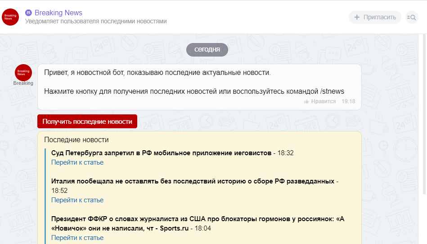
Task: Click the Breaking News chat title
Action: [58, 13]
